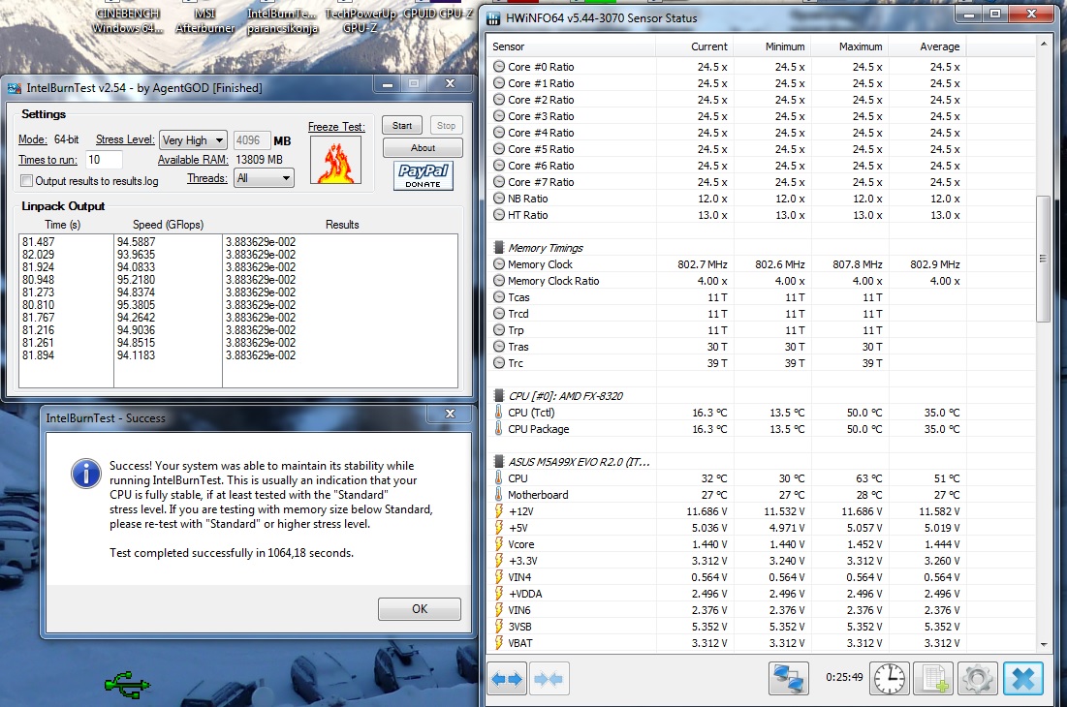Click OK in the Success dialog
The height and width of the screenshot is (707, 1067).
(x=420, y=609)
